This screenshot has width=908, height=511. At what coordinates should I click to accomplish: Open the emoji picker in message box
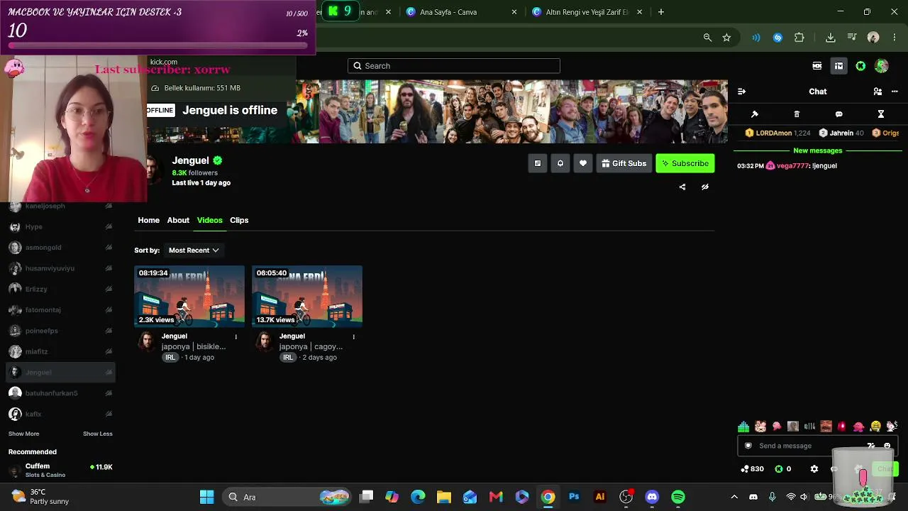point(887,446)
